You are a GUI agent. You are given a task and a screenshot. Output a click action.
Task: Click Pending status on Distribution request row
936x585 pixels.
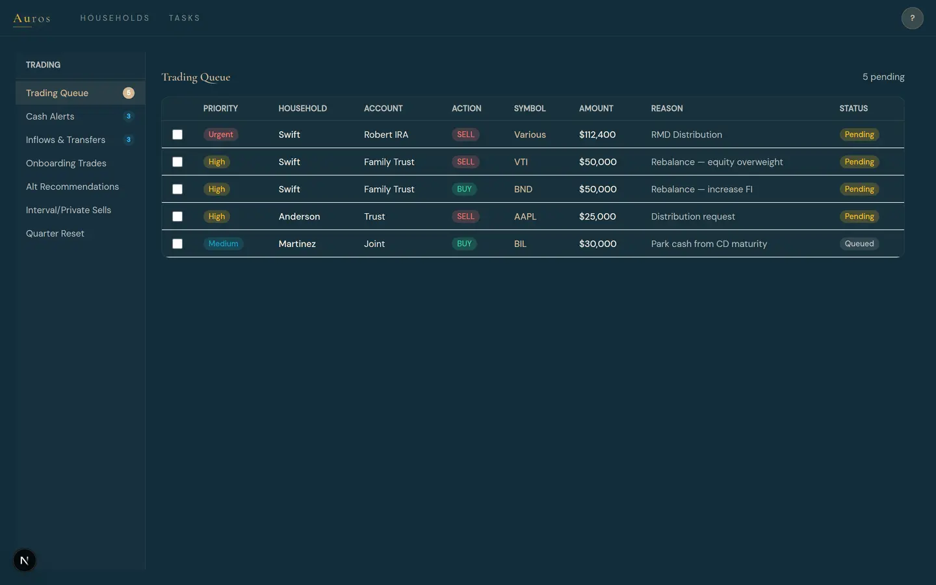pyautogui.click(x=859, y=216)
